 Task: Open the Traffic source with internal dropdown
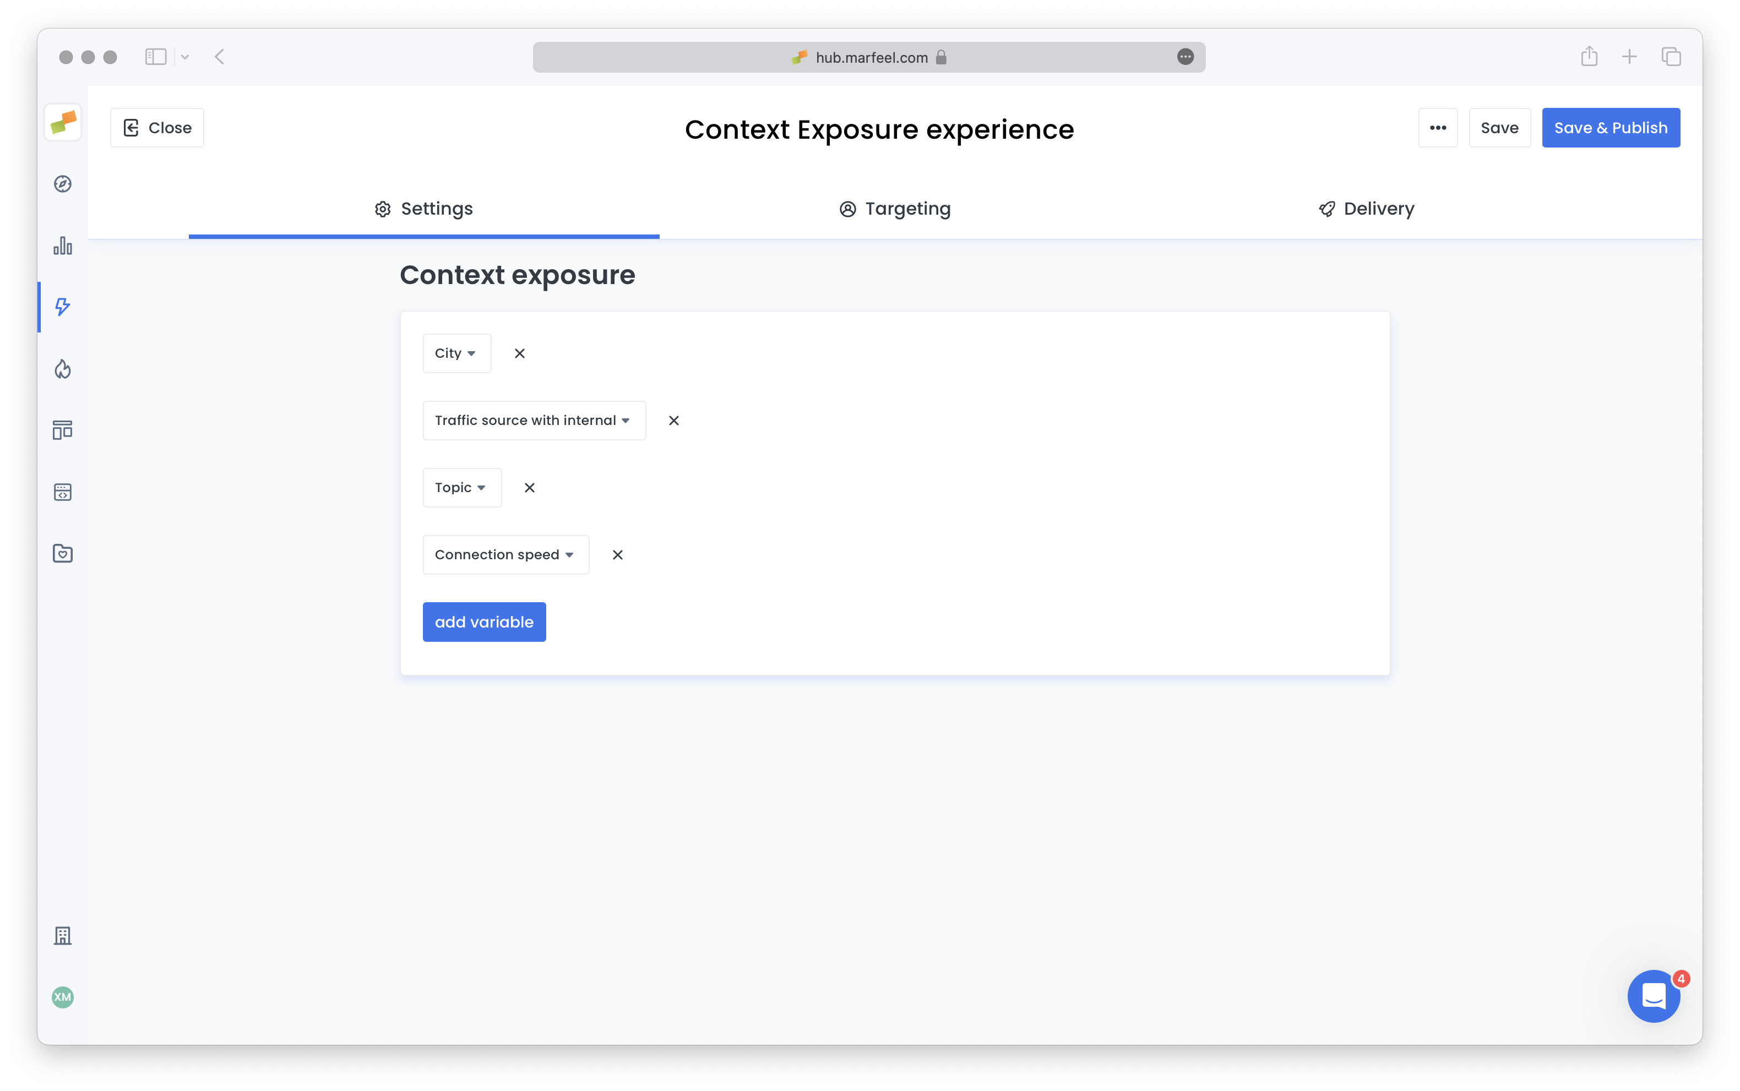coord(534,420)
